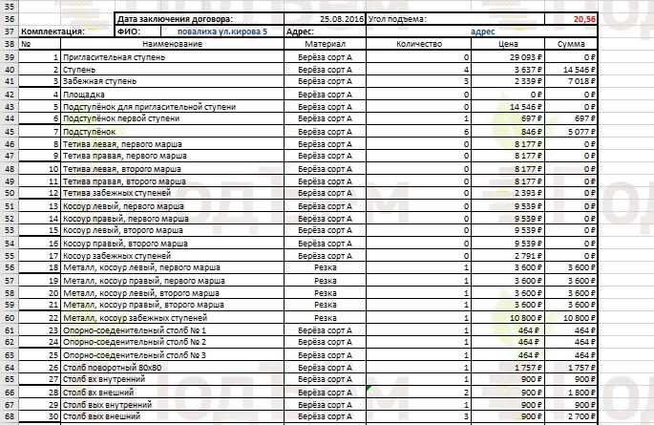This screenshot has height=425, width=654.
Task: Select 'Столб вх внутренний' cell
Action: coord(172,379)
